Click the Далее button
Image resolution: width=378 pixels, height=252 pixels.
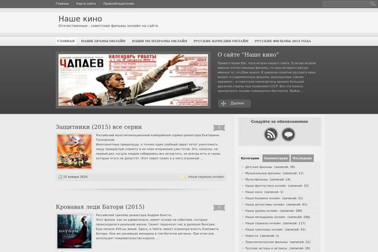pyautogui.click(x=234, y=103)
